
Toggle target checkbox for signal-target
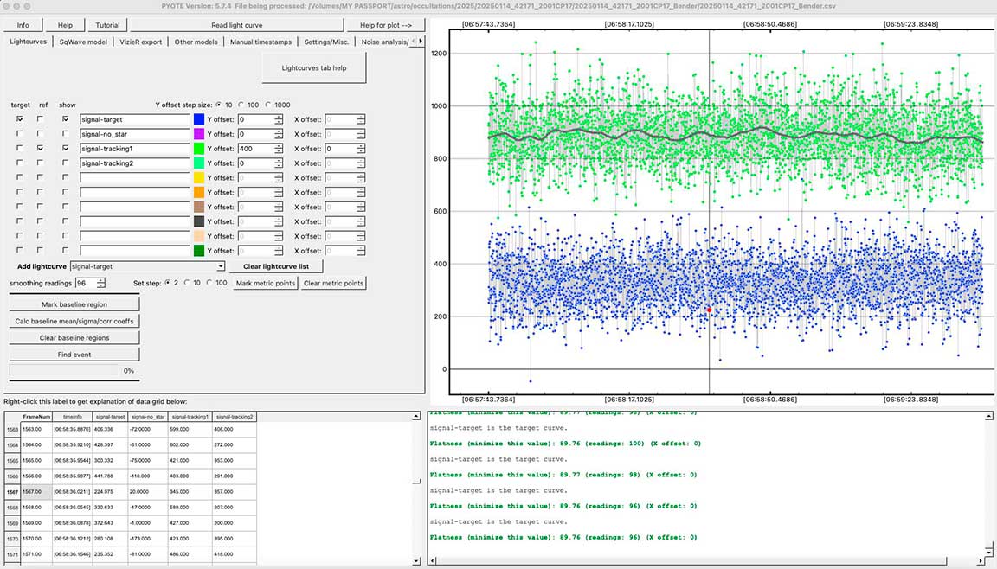click(20, 119)
